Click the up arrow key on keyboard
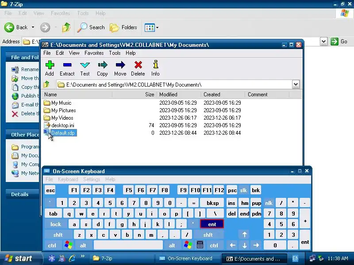This screenshot has width=354, height=265. point(245,235)
